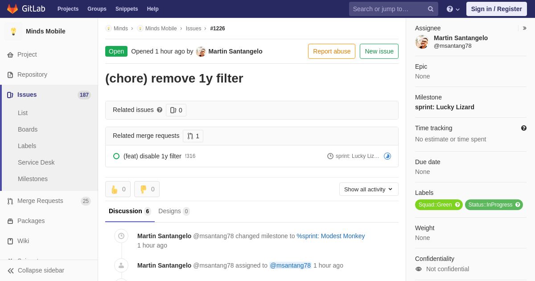Click the assignee avatar in the right sidebar
This screenshot has width=535, height=281.
coord(422,42)
